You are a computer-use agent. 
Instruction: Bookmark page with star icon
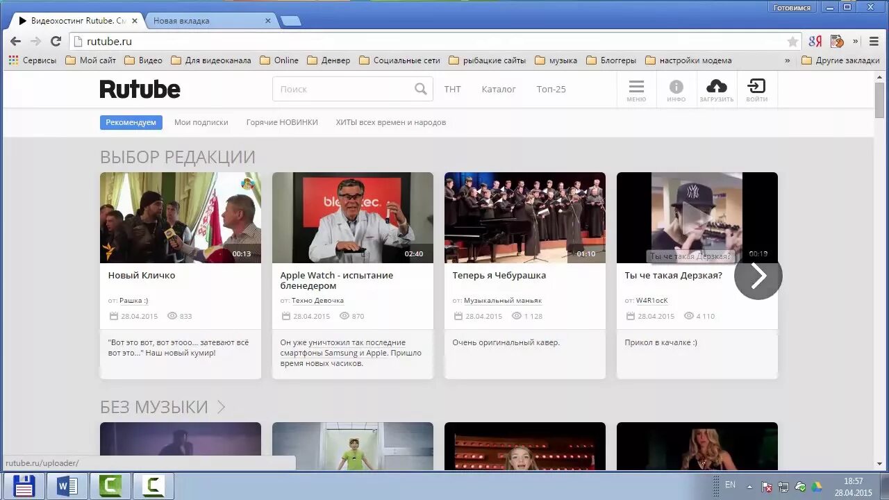[x=792, y=42]
